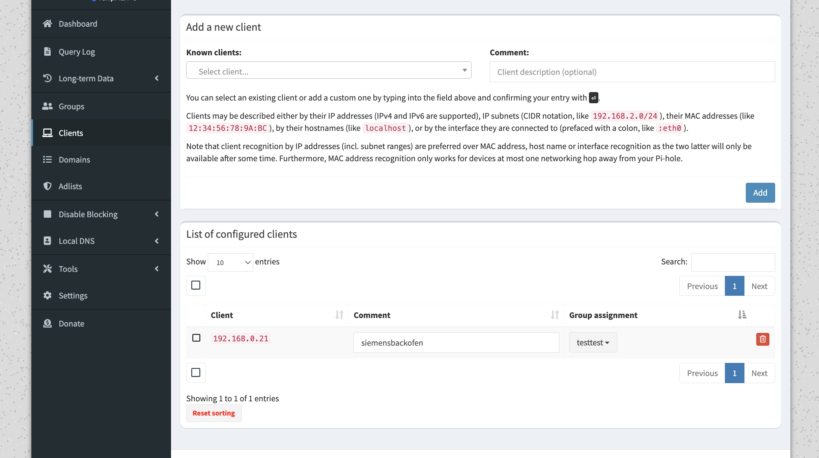Image resolution: width=819 pixels, height=458 pixels.
Task: Click the 12:34:56:78:9A:BC example code
Action: click(228, 128)
